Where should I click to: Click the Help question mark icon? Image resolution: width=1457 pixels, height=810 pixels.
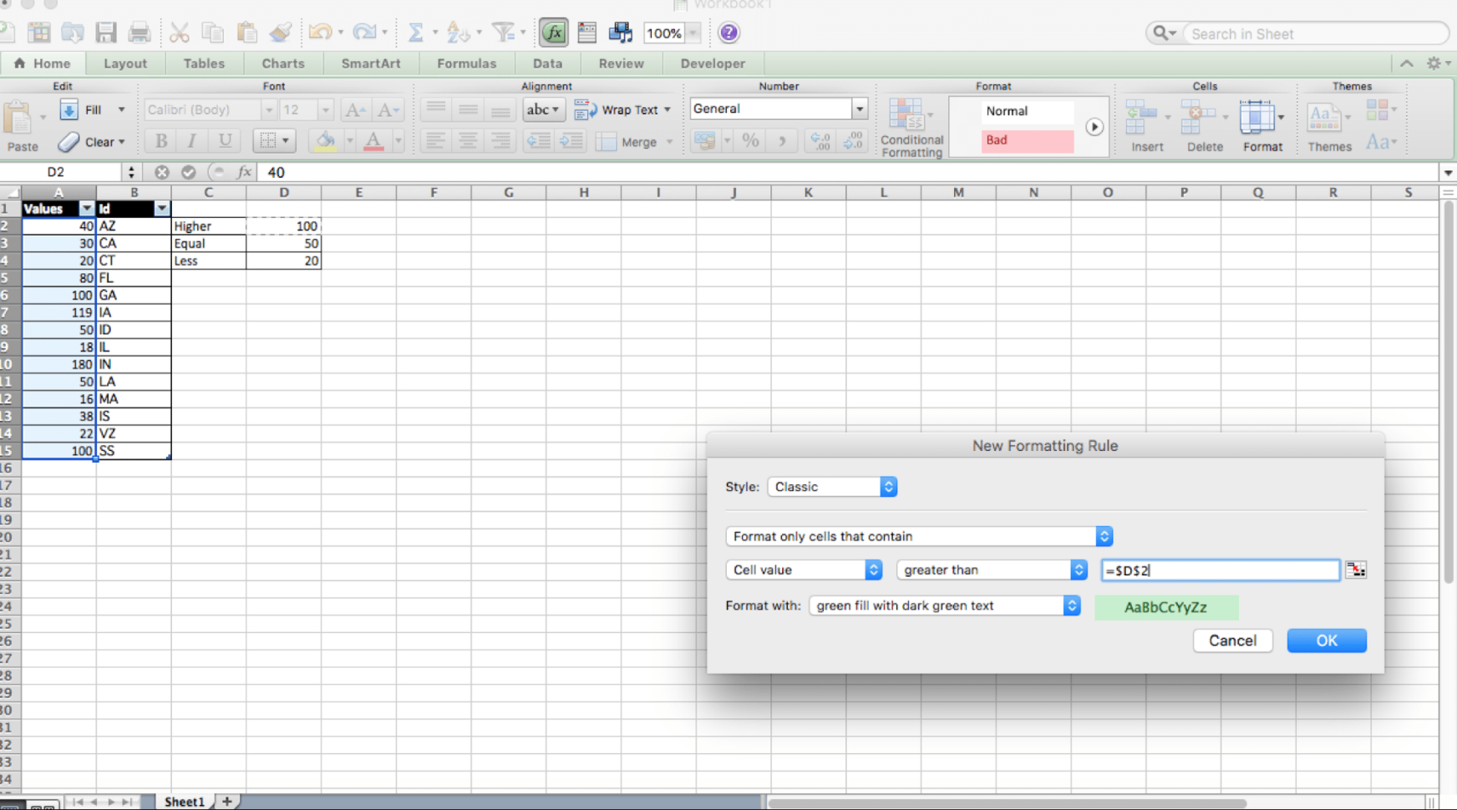(728, 33)
